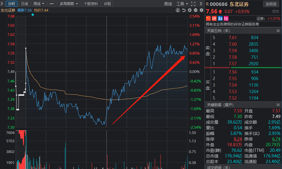Image resolution: width=282 pixels, height=169 pixels.
Task: Click the undo arrow icon above chart
Action: click(x=184, y=10)
